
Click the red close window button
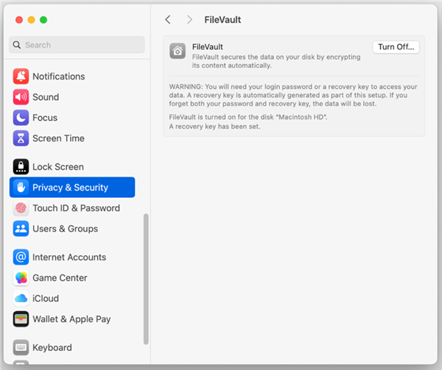(x=19, y=20)
